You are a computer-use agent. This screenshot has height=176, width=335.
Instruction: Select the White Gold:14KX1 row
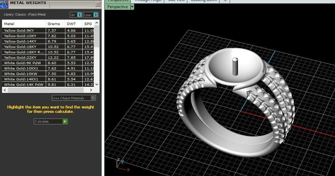[48, 79]
